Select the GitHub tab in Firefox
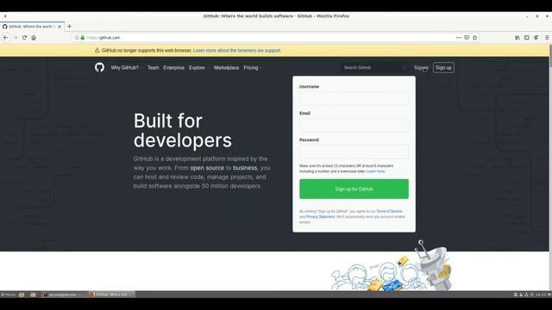 pos(33,27)
